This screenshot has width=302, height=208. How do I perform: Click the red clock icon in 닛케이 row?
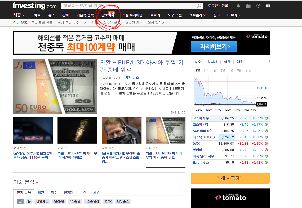click(266, 150)
